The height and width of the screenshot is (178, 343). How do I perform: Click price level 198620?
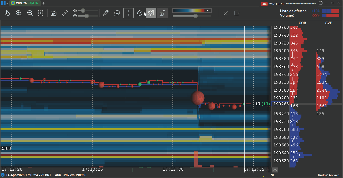click(281, 161)
